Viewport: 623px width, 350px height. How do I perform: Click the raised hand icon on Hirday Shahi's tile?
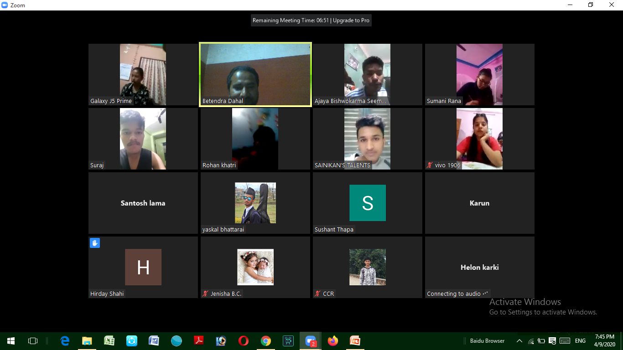(x=95, y=243)
